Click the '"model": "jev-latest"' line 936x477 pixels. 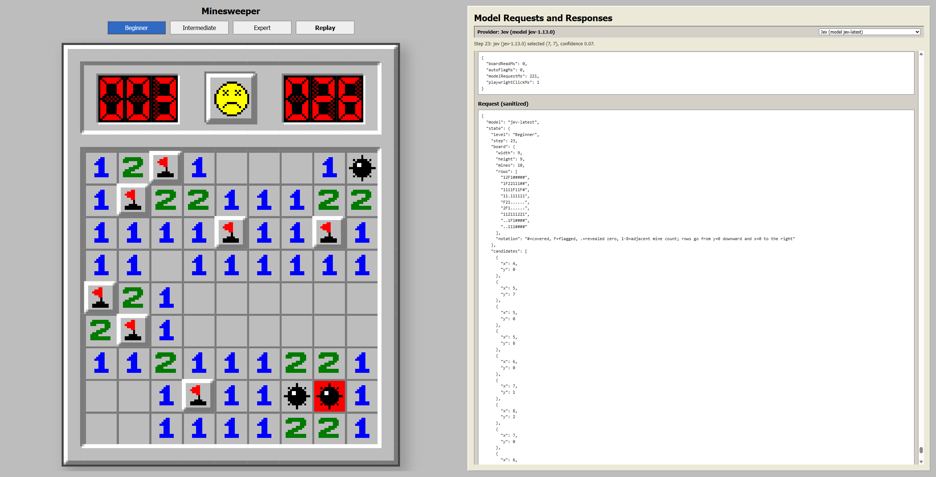pos(512,122)
